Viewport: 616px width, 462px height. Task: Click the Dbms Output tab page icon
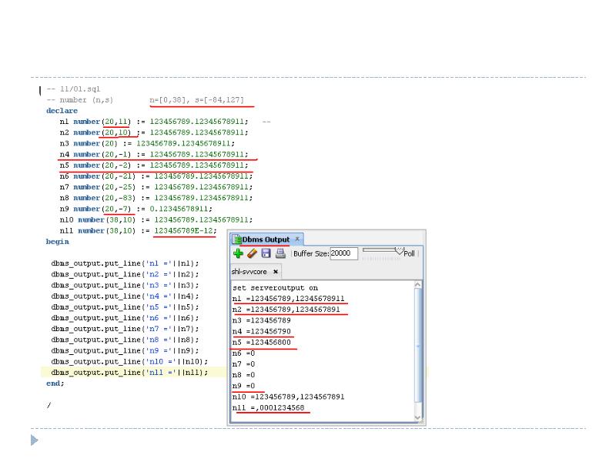pyautogui.click(x=236, y=239)
